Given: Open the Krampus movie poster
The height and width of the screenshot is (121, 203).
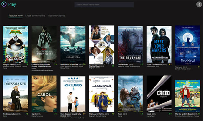Looking at the screenshot, I should 188,45.
